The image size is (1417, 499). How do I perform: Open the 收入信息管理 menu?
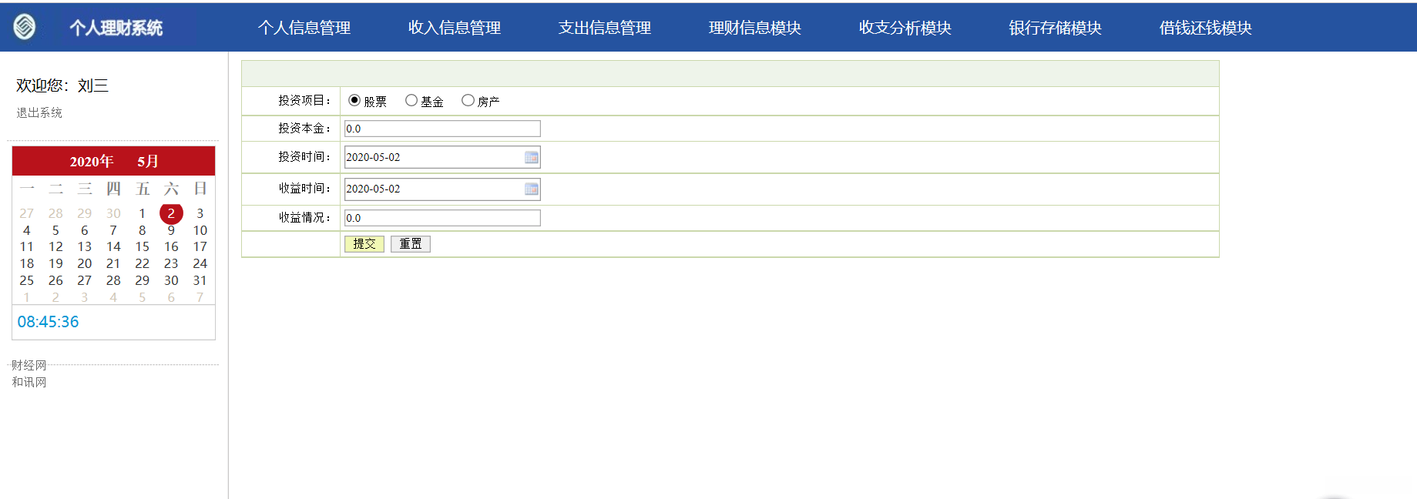455,28
